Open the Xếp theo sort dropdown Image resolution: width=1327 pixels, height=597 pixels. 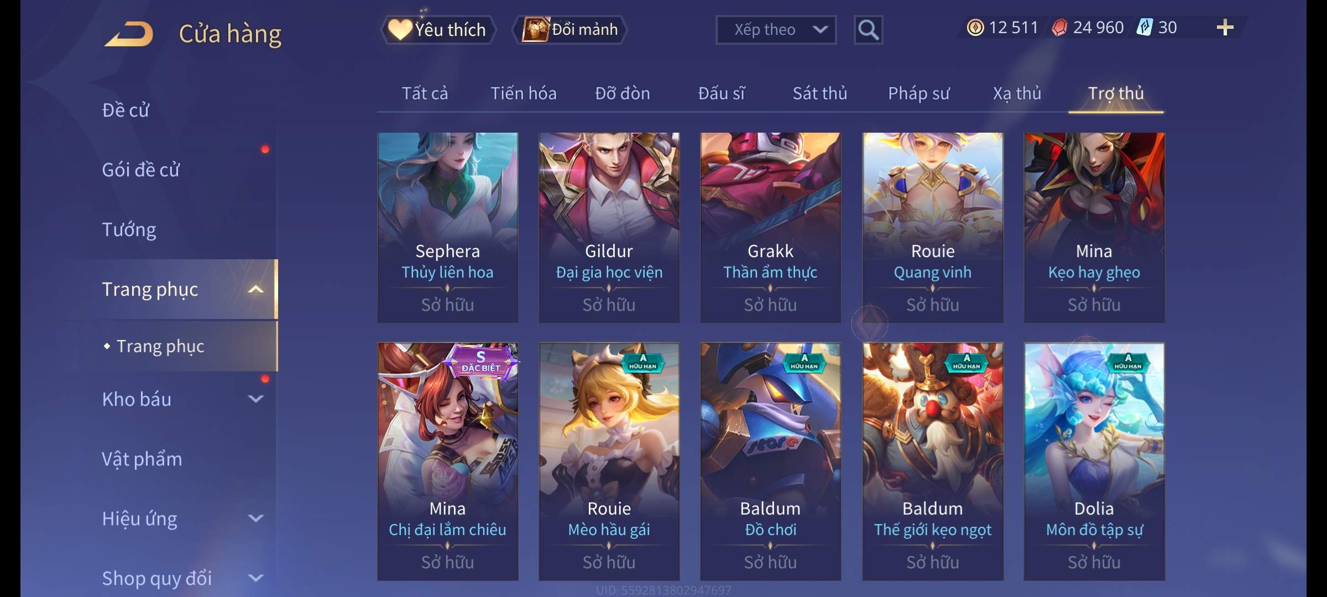[776, 30]
